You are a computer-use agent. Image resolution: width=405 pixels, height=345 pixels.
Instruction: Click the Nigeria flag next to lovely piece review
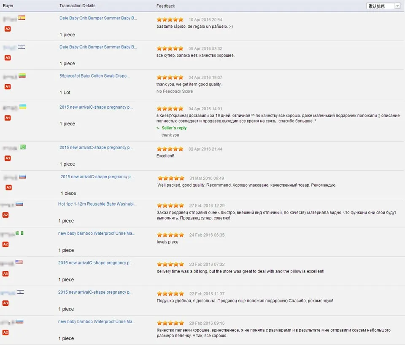(20, 233)
